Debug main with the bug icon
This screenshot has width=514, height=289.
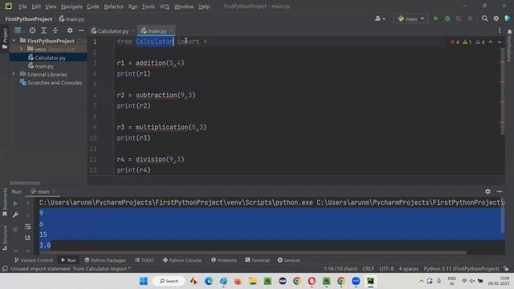click(447, 18)
